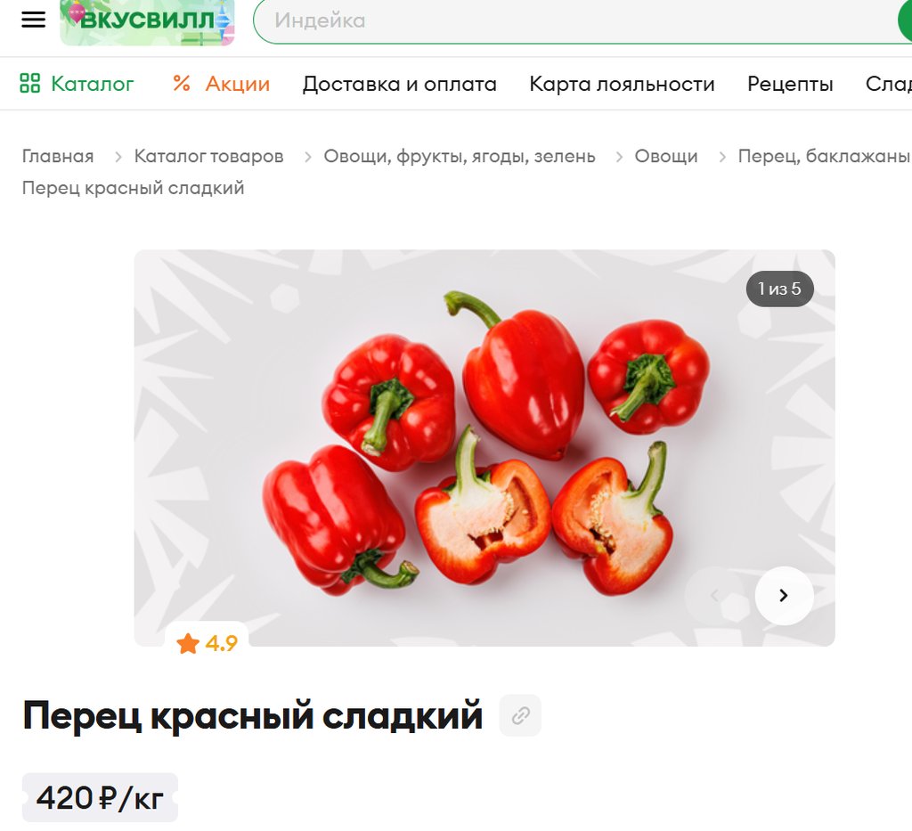Click the red peppers product photo

tap(484, 448)
